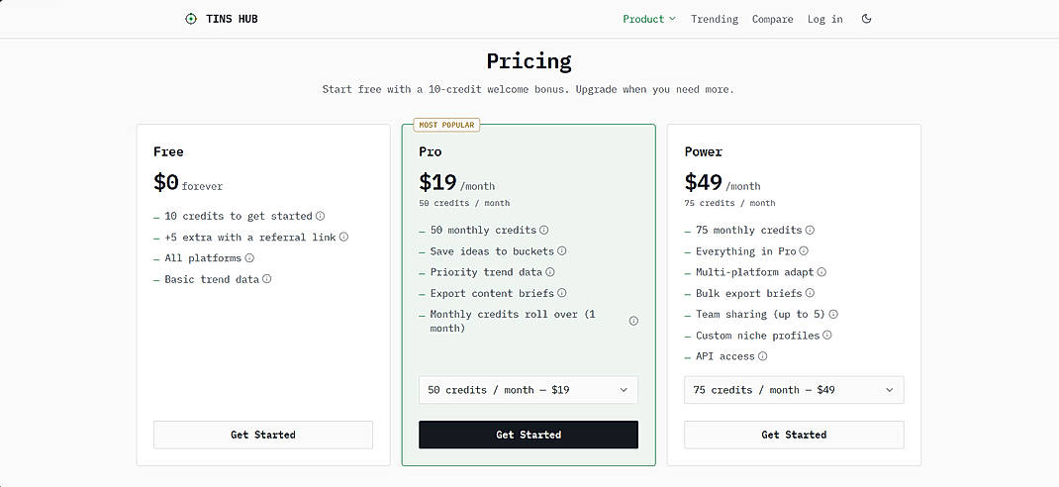
Task: Click the "Custom niche profiles" feature text
Action: pyautogui.click(x=758, y=335)
